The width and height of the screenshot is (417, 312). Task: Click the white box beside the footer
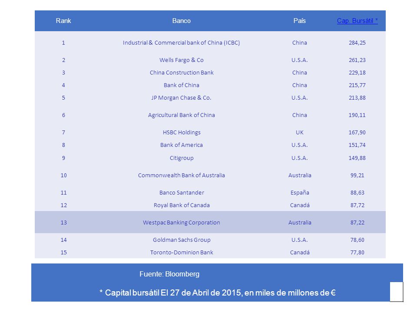(397, 292)
